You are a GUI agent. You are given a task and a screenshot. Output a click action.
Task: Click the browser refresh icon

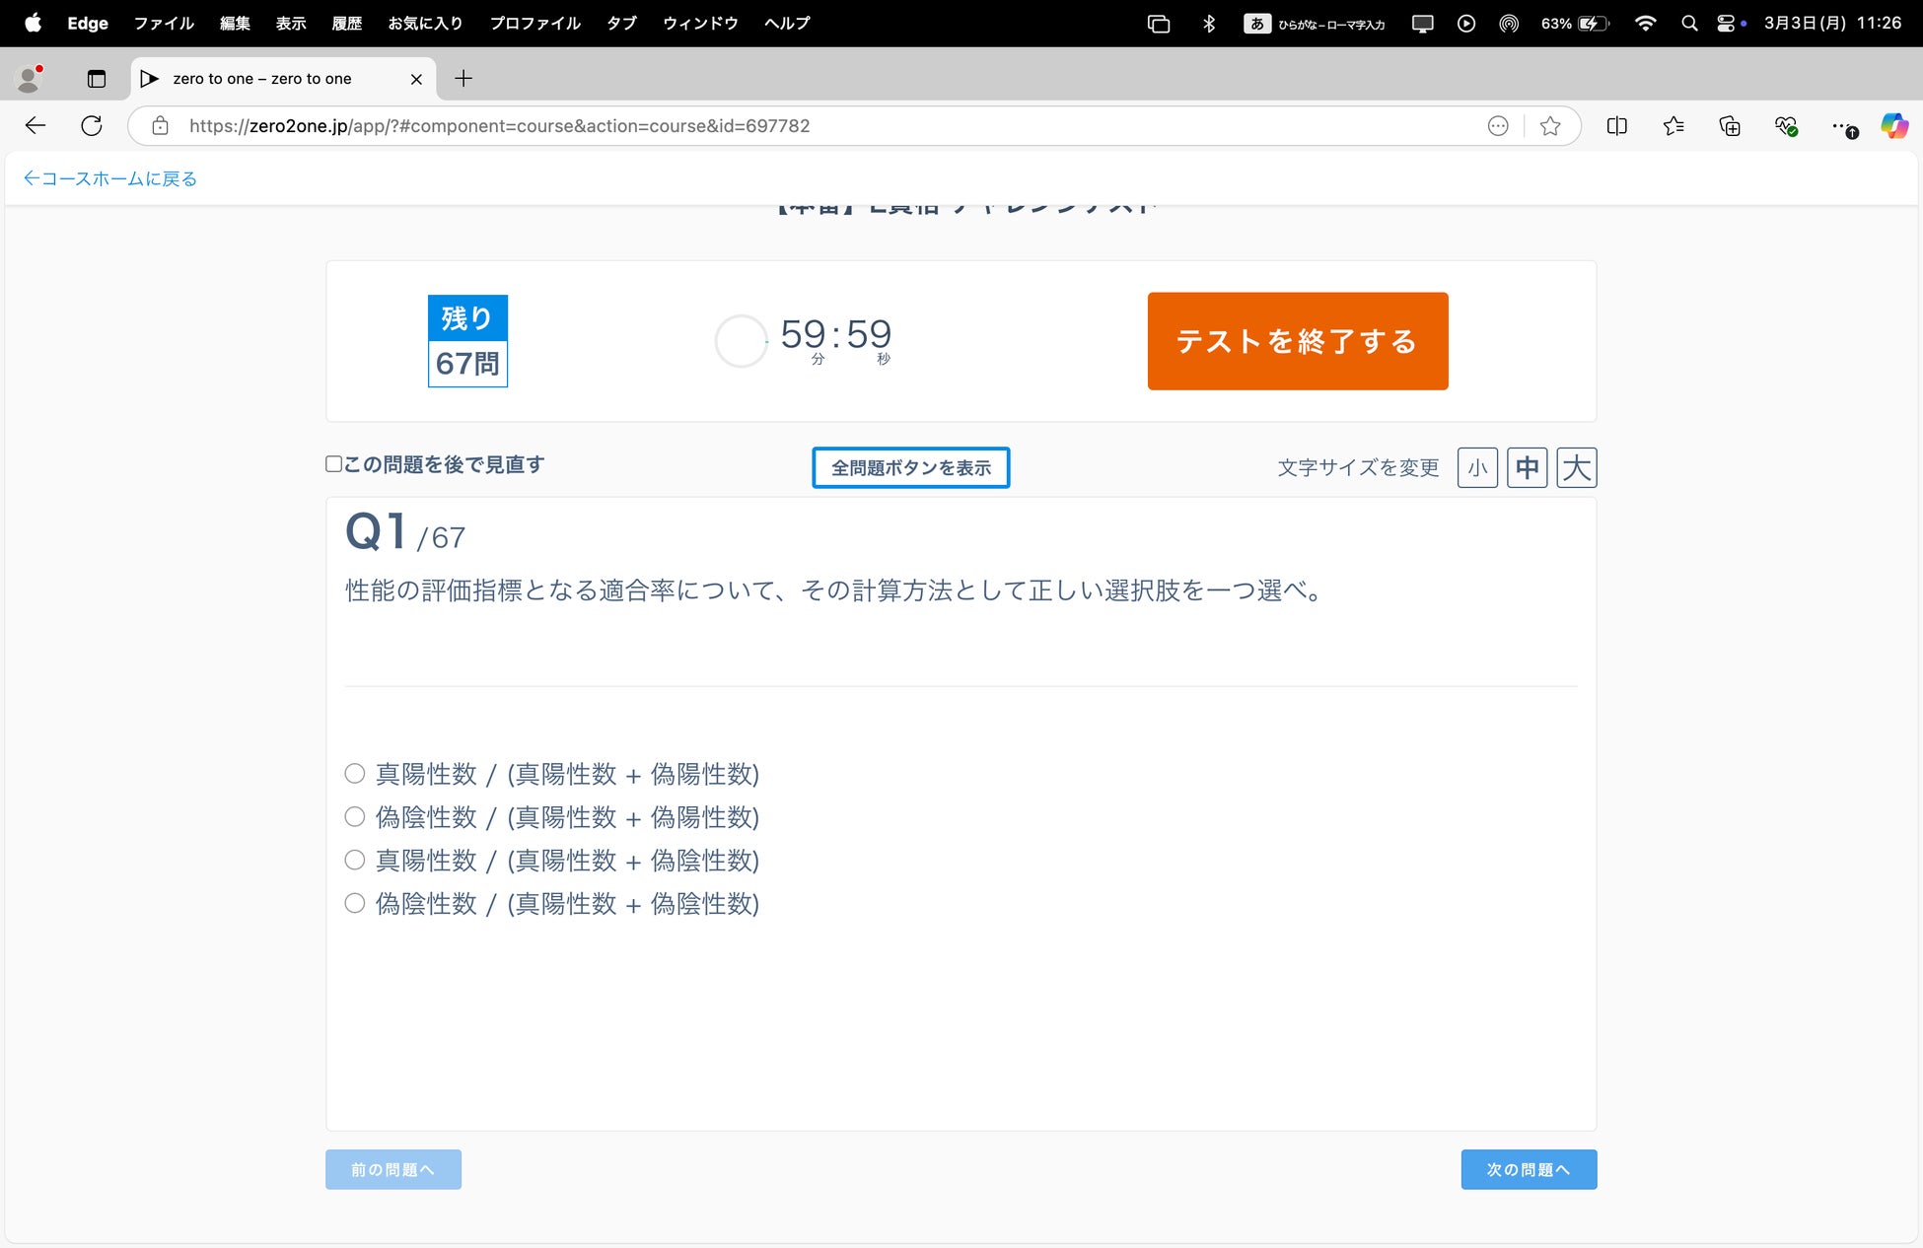92,126
